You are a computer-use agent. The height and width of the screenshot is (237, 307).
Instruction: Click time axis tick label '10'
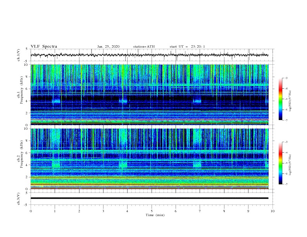point(273,211)
